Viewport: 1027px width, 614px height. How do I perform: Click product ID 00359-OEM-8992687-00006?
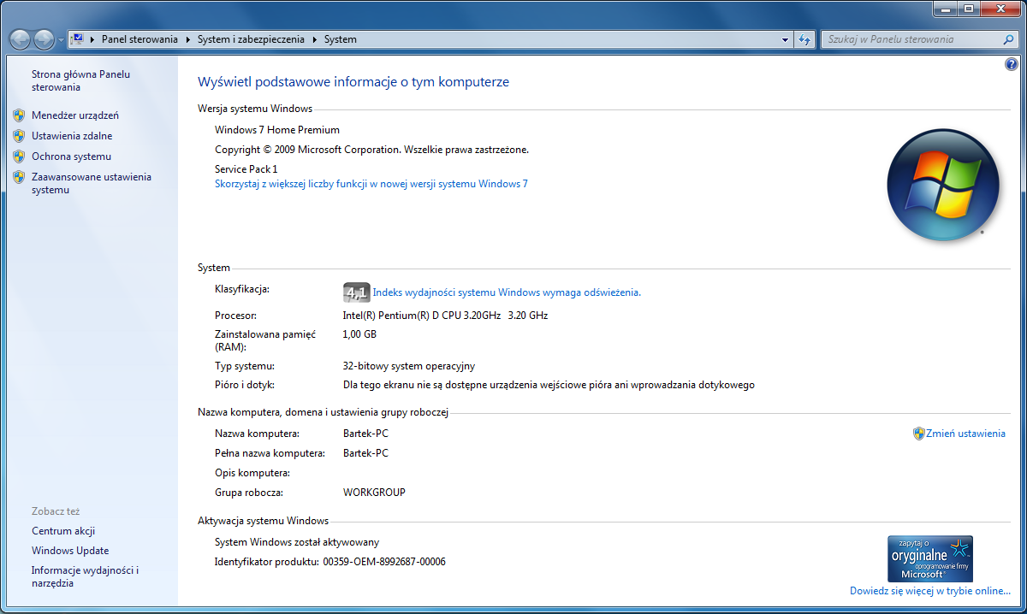pyautogui.click(x=384, y=562)
